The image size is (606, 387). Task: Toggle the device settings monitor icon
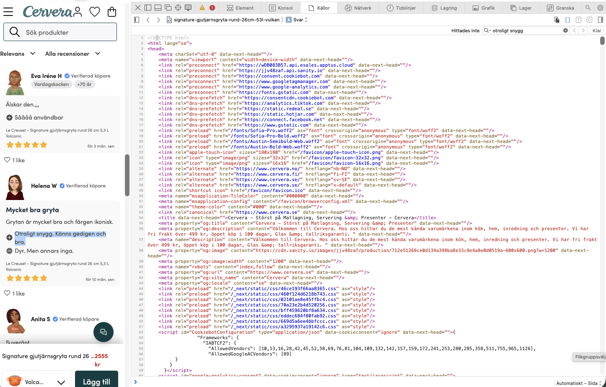(x=188, y=8)
